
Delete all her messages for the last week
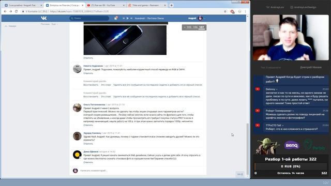tap(157, 97)
